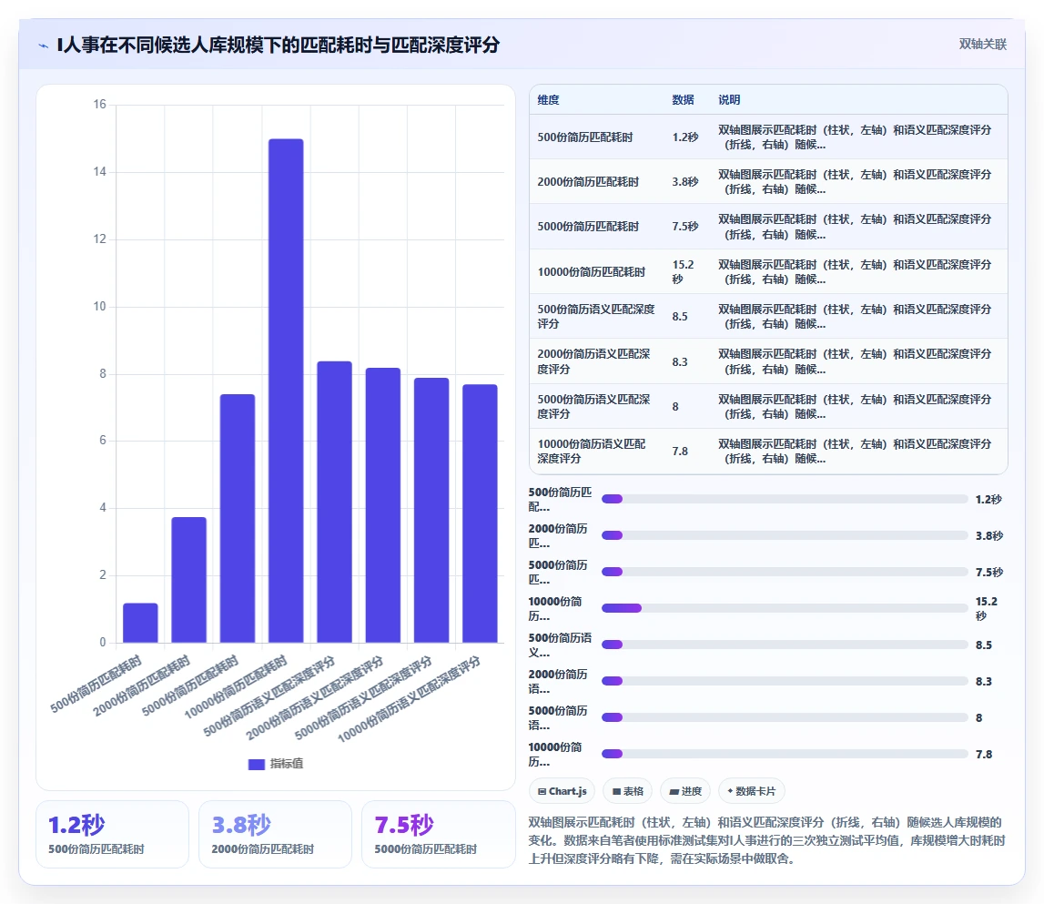Click the progress bar showing 8.5
Screen dimensions: 1044x904
click(x=785, y=645)
